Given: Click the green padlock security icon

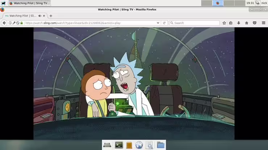Looking at the screenshot, I should coord(21,23).
